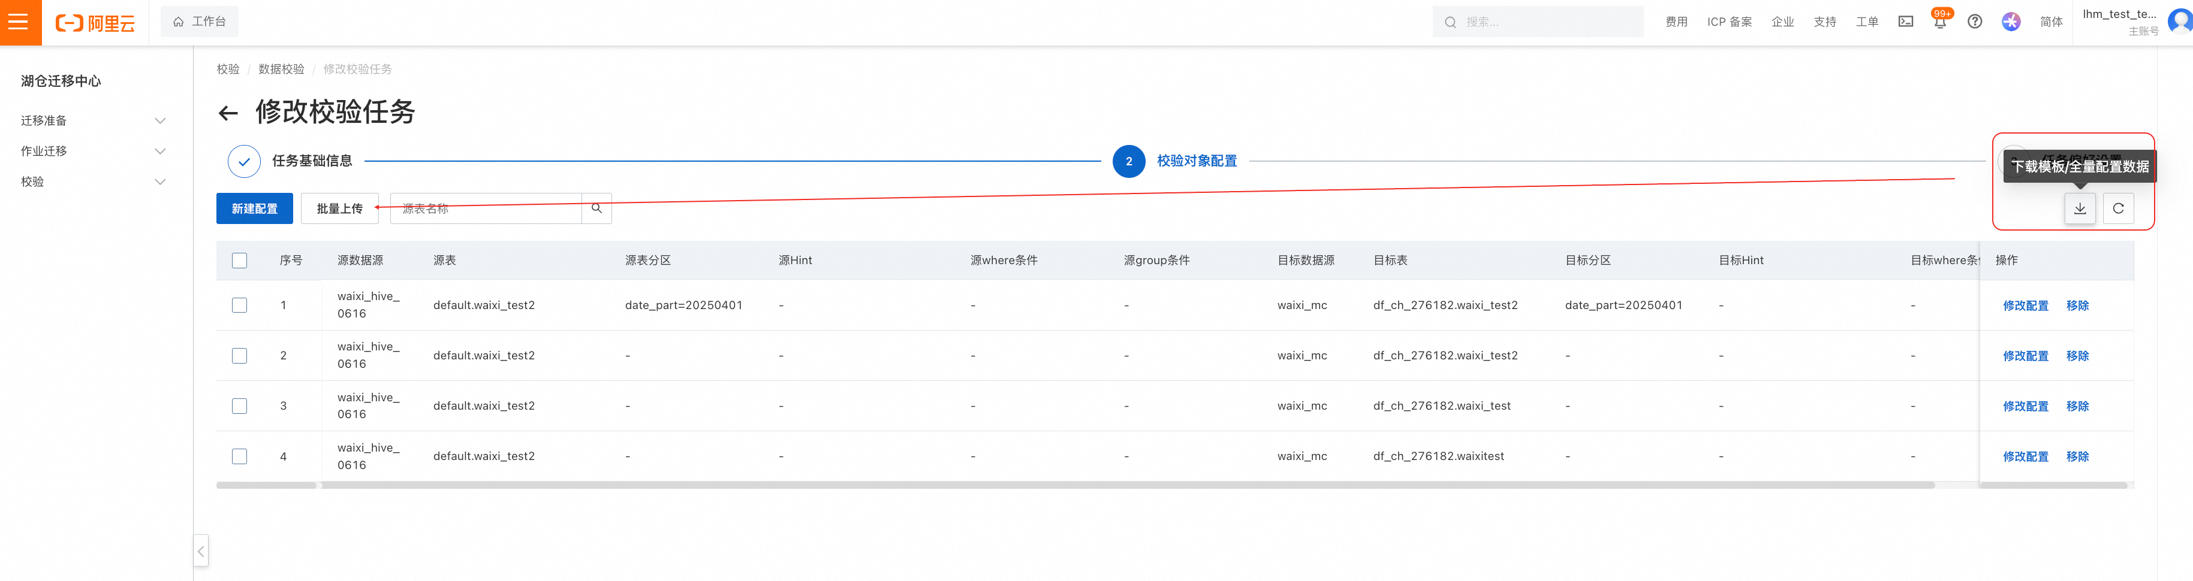The image size is (2193, 581).
Task: Select the 任务基础信息 step
Action: (290, 161)
